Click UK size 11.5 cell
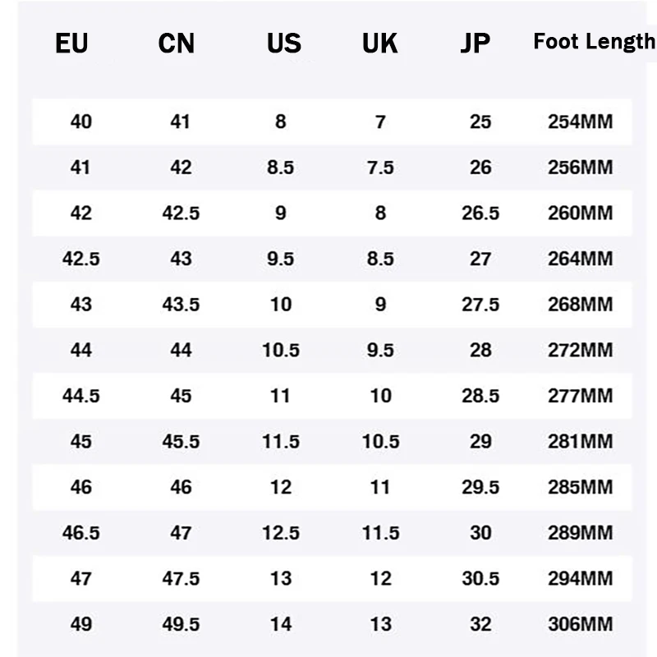657x657 pixels. tap(380, 532)
